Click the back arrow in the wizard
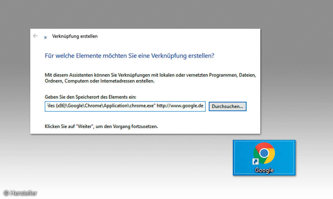 click(x=35, y=36)
